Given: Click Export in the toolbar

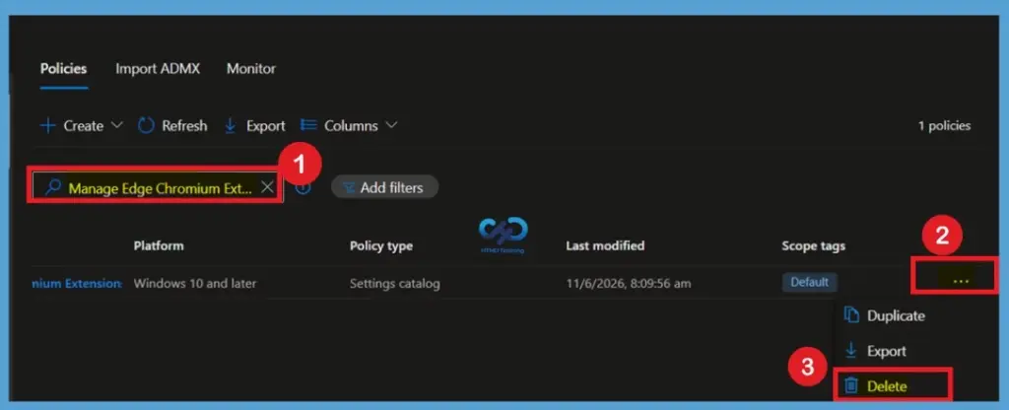Looking at the screenshot, I should click(255, 125).
